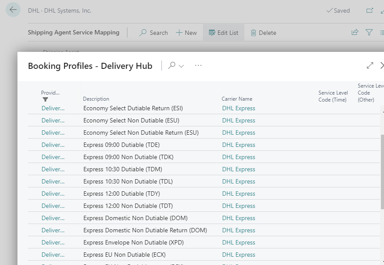Select Express 09:00 Non Dutiable (TDK) description

(128, 157)
